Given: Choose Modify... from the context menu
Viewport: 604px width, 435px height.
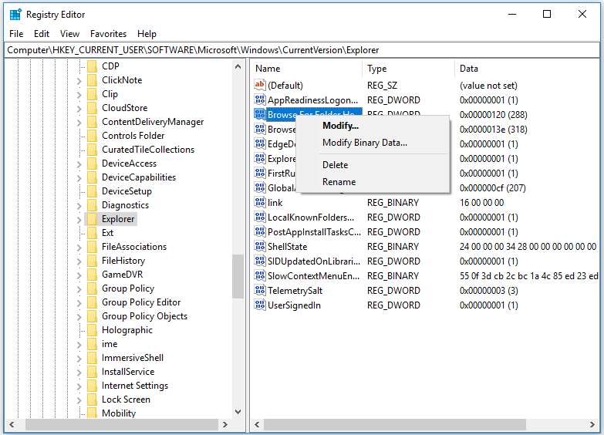Looking at the screenshot, I should pyautogui.click(x=340, y=126).
